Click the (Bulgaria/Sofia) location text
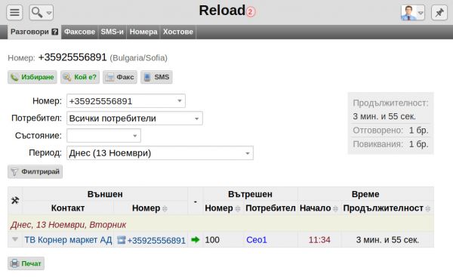453x277 pixels. click(138, 58)
